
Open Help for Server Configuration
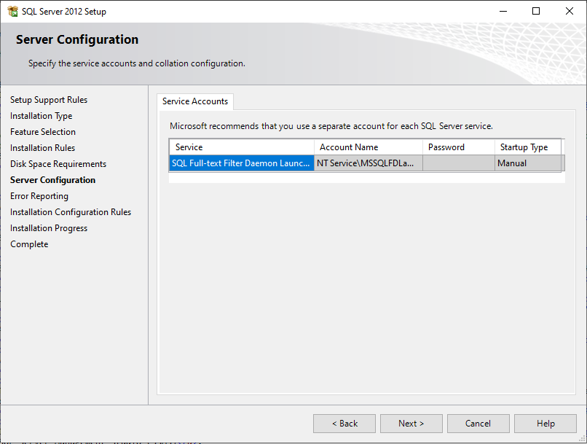pos(545,423)
